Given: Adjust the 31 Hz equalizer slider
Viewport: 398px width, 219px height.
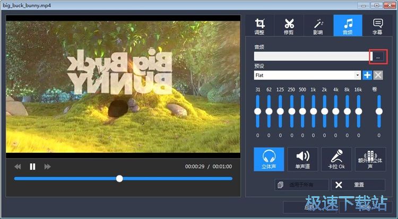Looking at the screenshot, I should click(x=257, y=111).
